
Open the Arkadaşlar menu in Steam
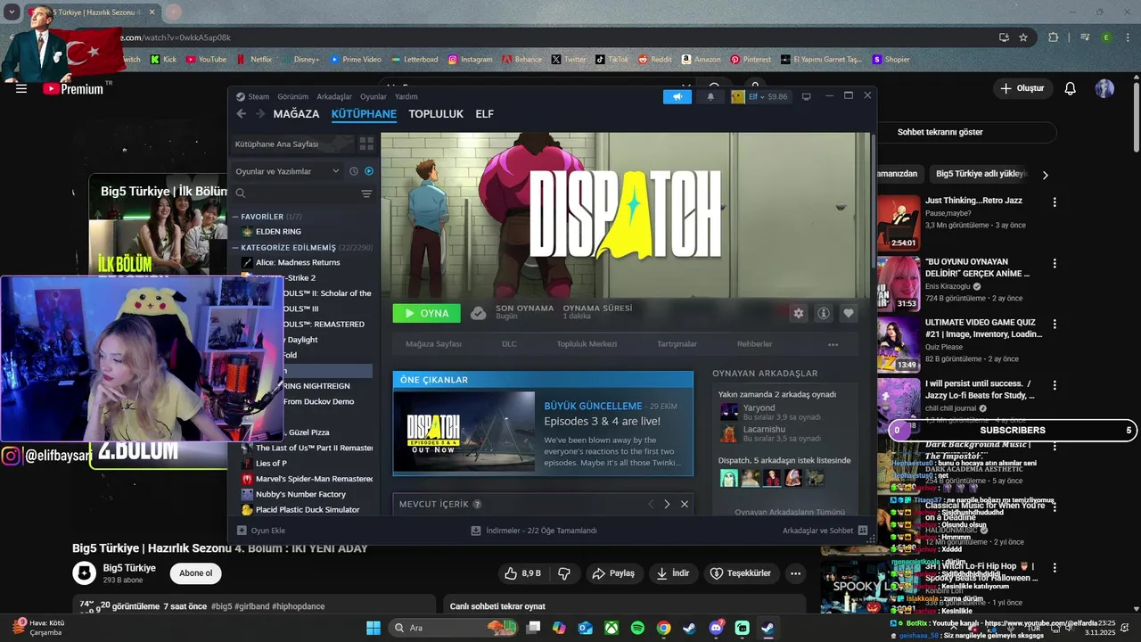pyautogui.click(x=334, y=96)
